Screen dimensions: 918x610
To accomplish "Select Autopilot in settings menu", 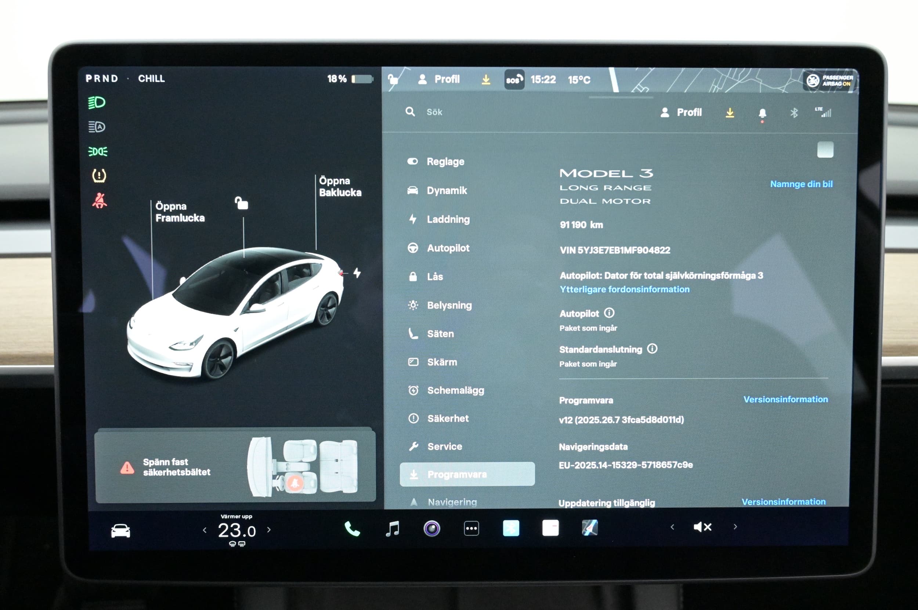I will [x=448, y=248].
